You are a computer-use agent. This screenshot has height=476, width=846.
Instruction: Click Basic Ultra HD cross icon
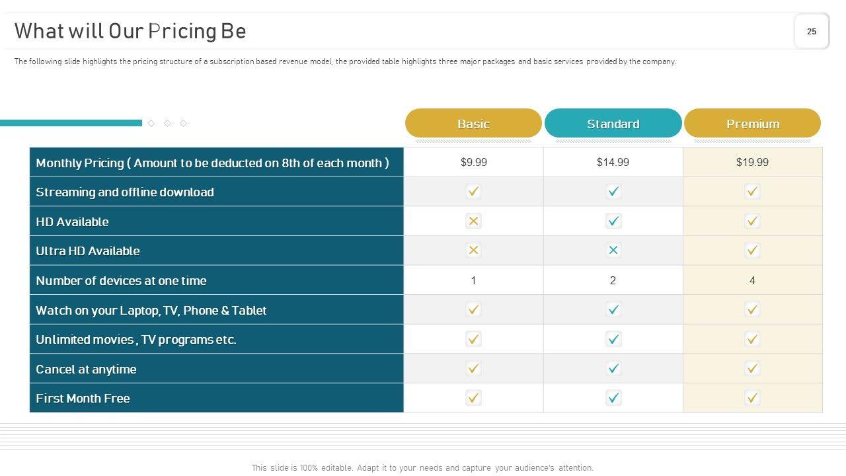pos(473,251)
